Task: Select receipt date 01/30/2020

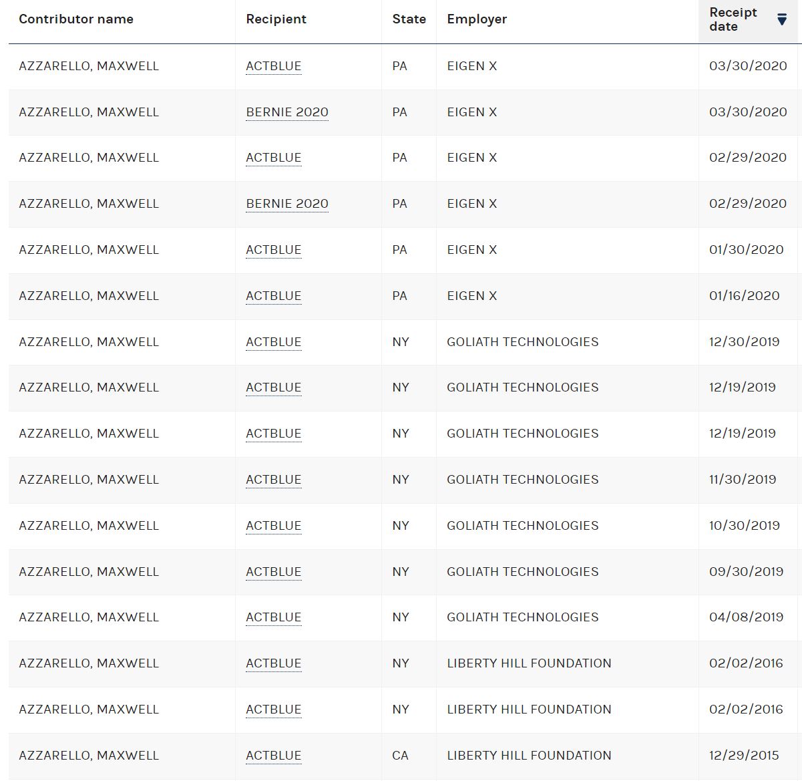Action: [x=747, y=250]
